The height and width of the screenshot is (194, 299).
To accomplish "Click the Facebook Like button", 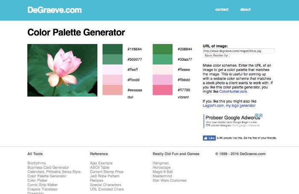I will (209, 138).
